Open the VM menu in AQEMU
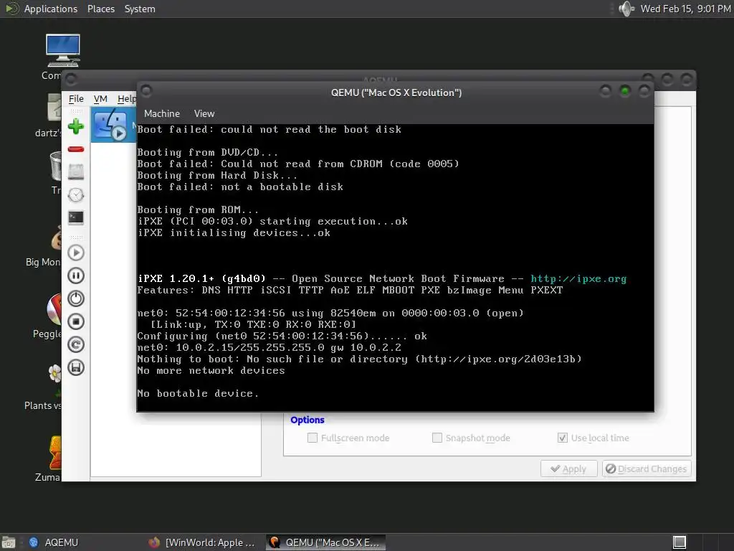Viewport: 734px width, 551px height. pos(100,99)
